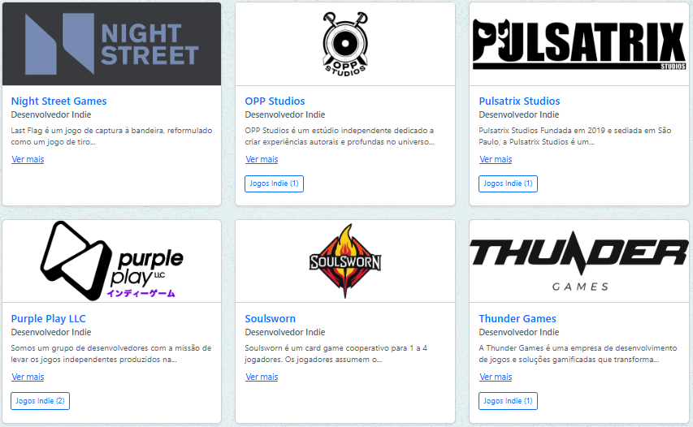Viewport: 693px width, 427px height.
Task: Select the Purple Play LLC logo
Action: click(112, 261)
